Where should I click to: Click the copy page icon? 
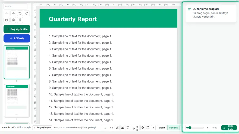coord(7,20)
